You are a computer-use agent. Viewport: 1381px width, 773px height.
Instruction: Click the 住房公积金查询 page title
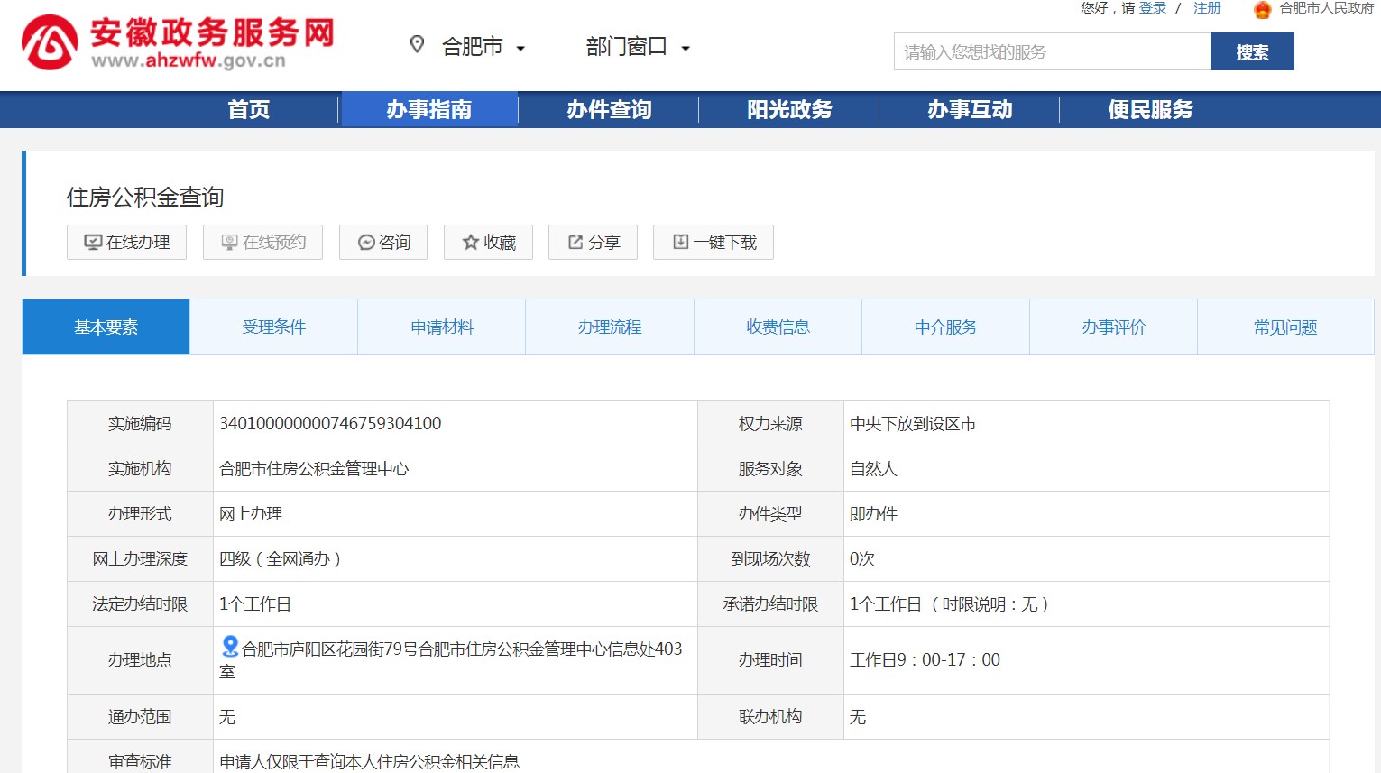point(145,197)
